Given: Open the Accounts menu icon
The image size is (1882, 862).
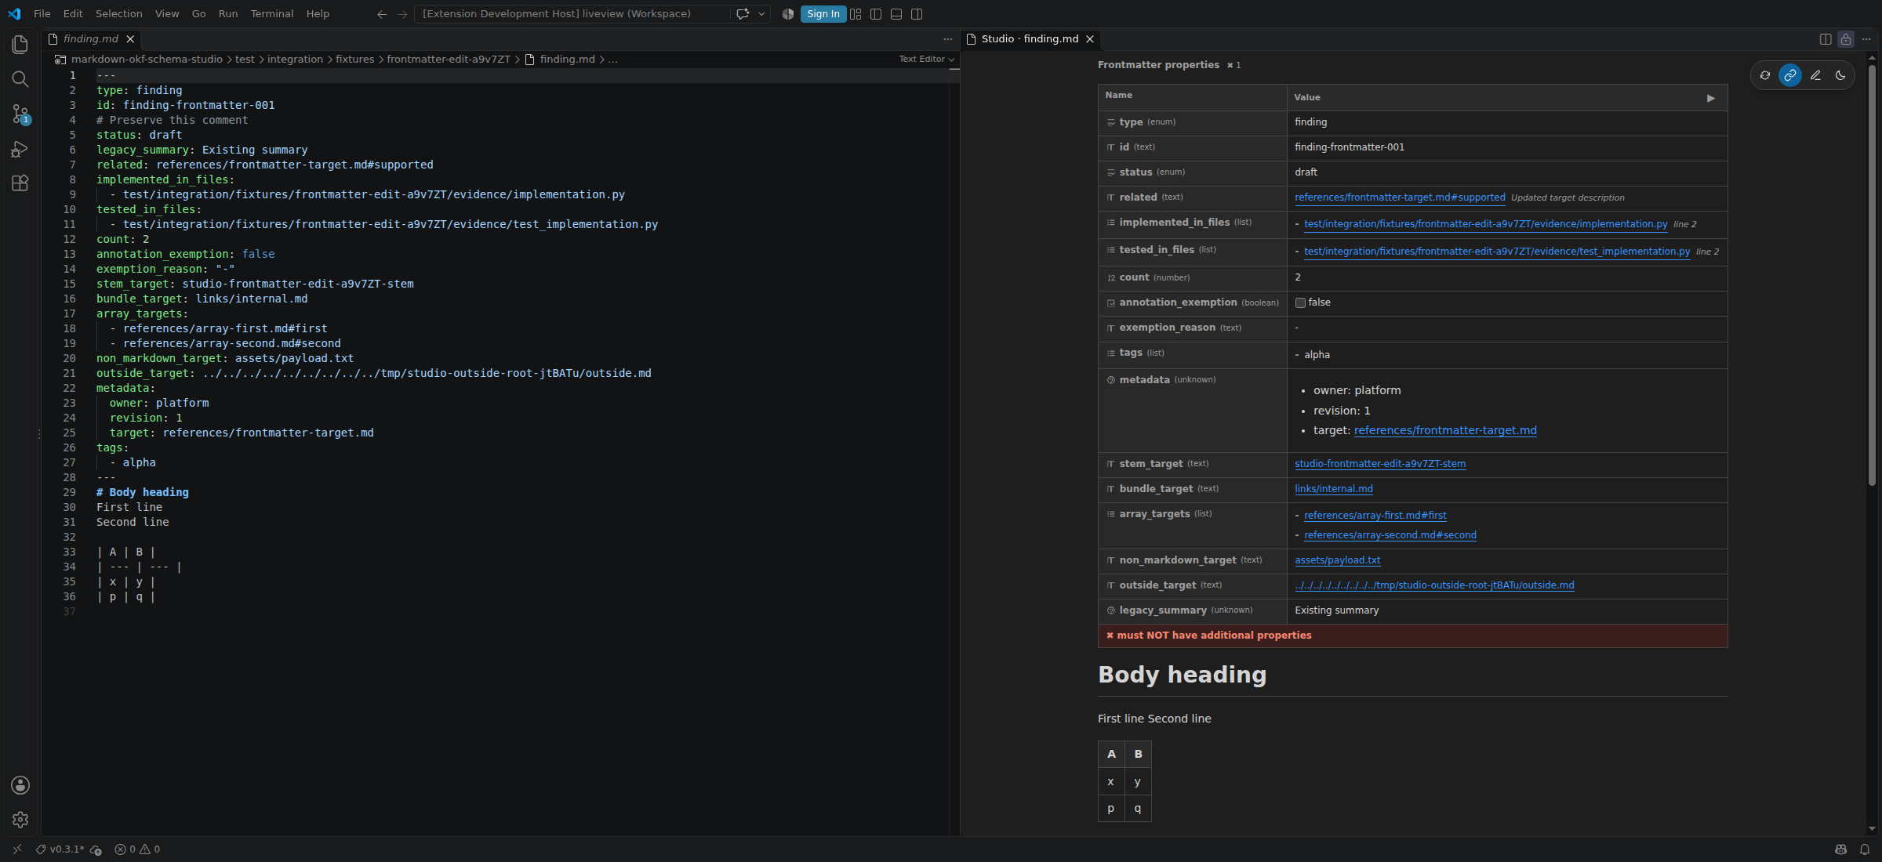Looking at the screenshot, I should tap(20, 785).
